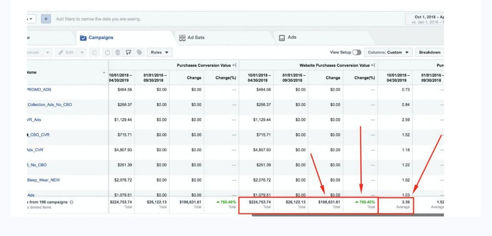Open the Name column sort arrow

pos(104,73)
